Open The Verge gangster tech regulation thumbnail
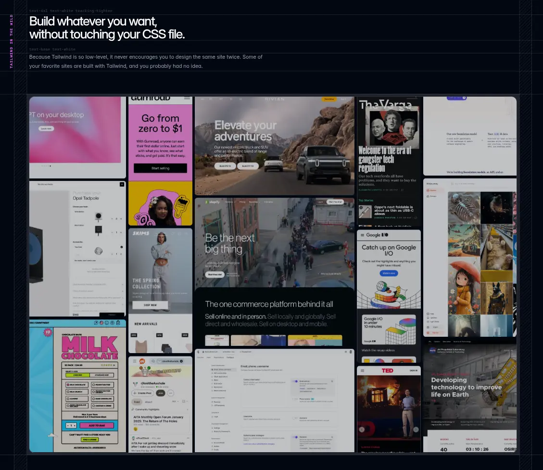The width and height of the screenshot is (543, 470). pyautogui.click(x=389, y=162)
